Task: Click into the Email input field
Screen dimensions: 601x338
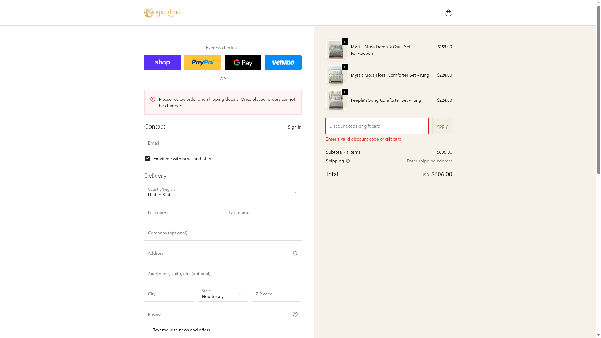Action: (223, 143)
